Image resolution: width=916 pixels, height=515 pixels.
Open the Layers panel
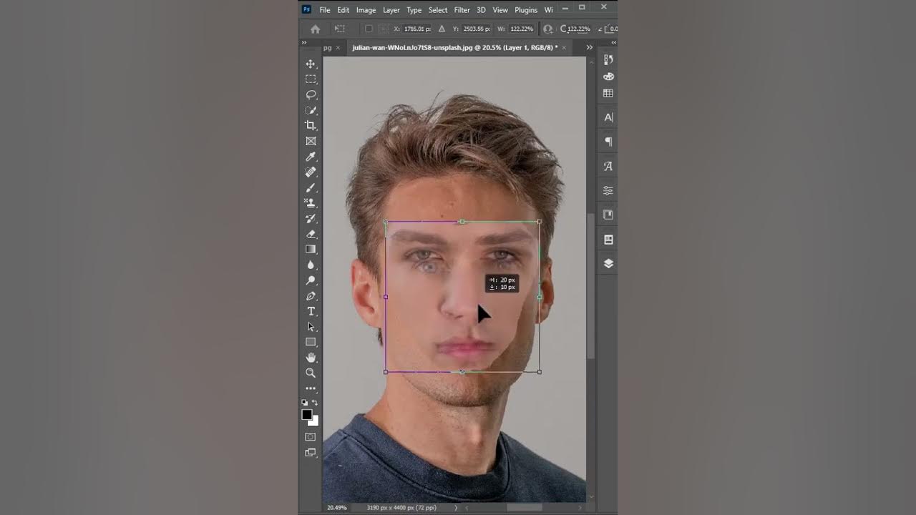point(608,263)
